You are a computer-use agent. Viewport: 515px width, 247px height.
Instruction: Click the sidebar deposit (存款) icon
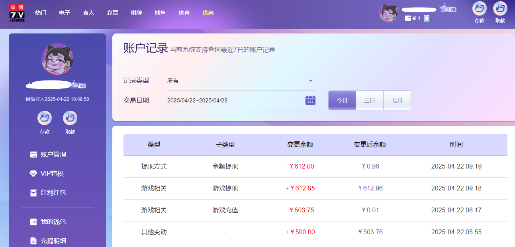click(45, 118)
